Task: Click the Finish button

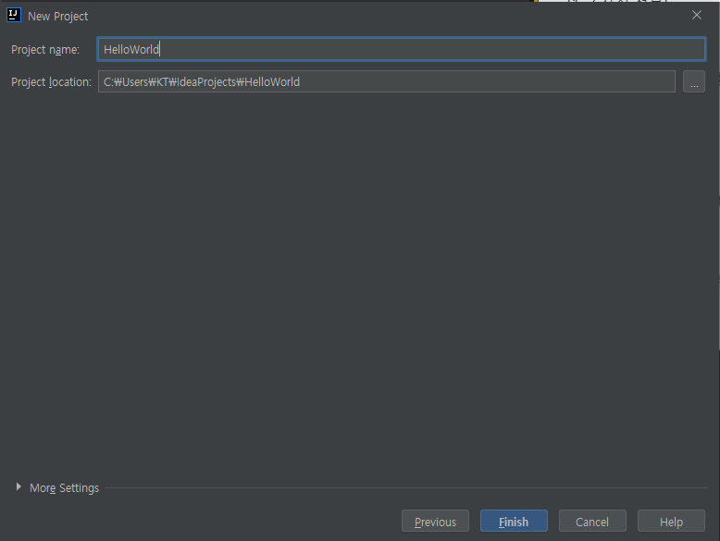Action: (x=514, y=521)
